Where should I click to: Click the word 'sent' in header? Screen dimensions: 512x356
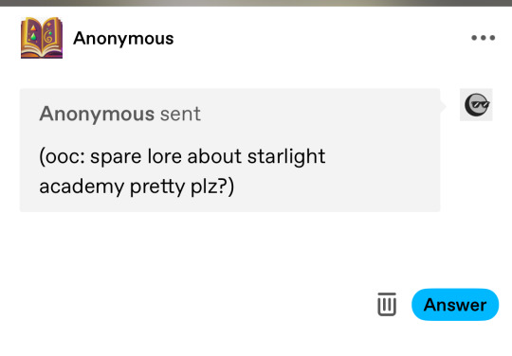point(180,115)
